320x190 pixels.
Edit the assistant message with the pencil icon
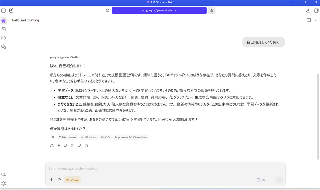click(79, 146)
